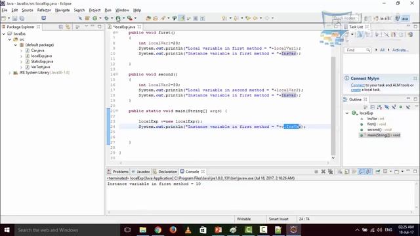The height and width of the screenshot is (236, 420).
Task: Switch to the Declaration tab
Action: point(165,172)
